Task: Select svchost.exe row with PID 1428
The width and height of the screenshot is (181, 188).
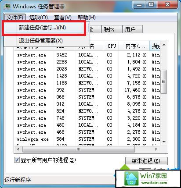Action: [x=88, y=76]
